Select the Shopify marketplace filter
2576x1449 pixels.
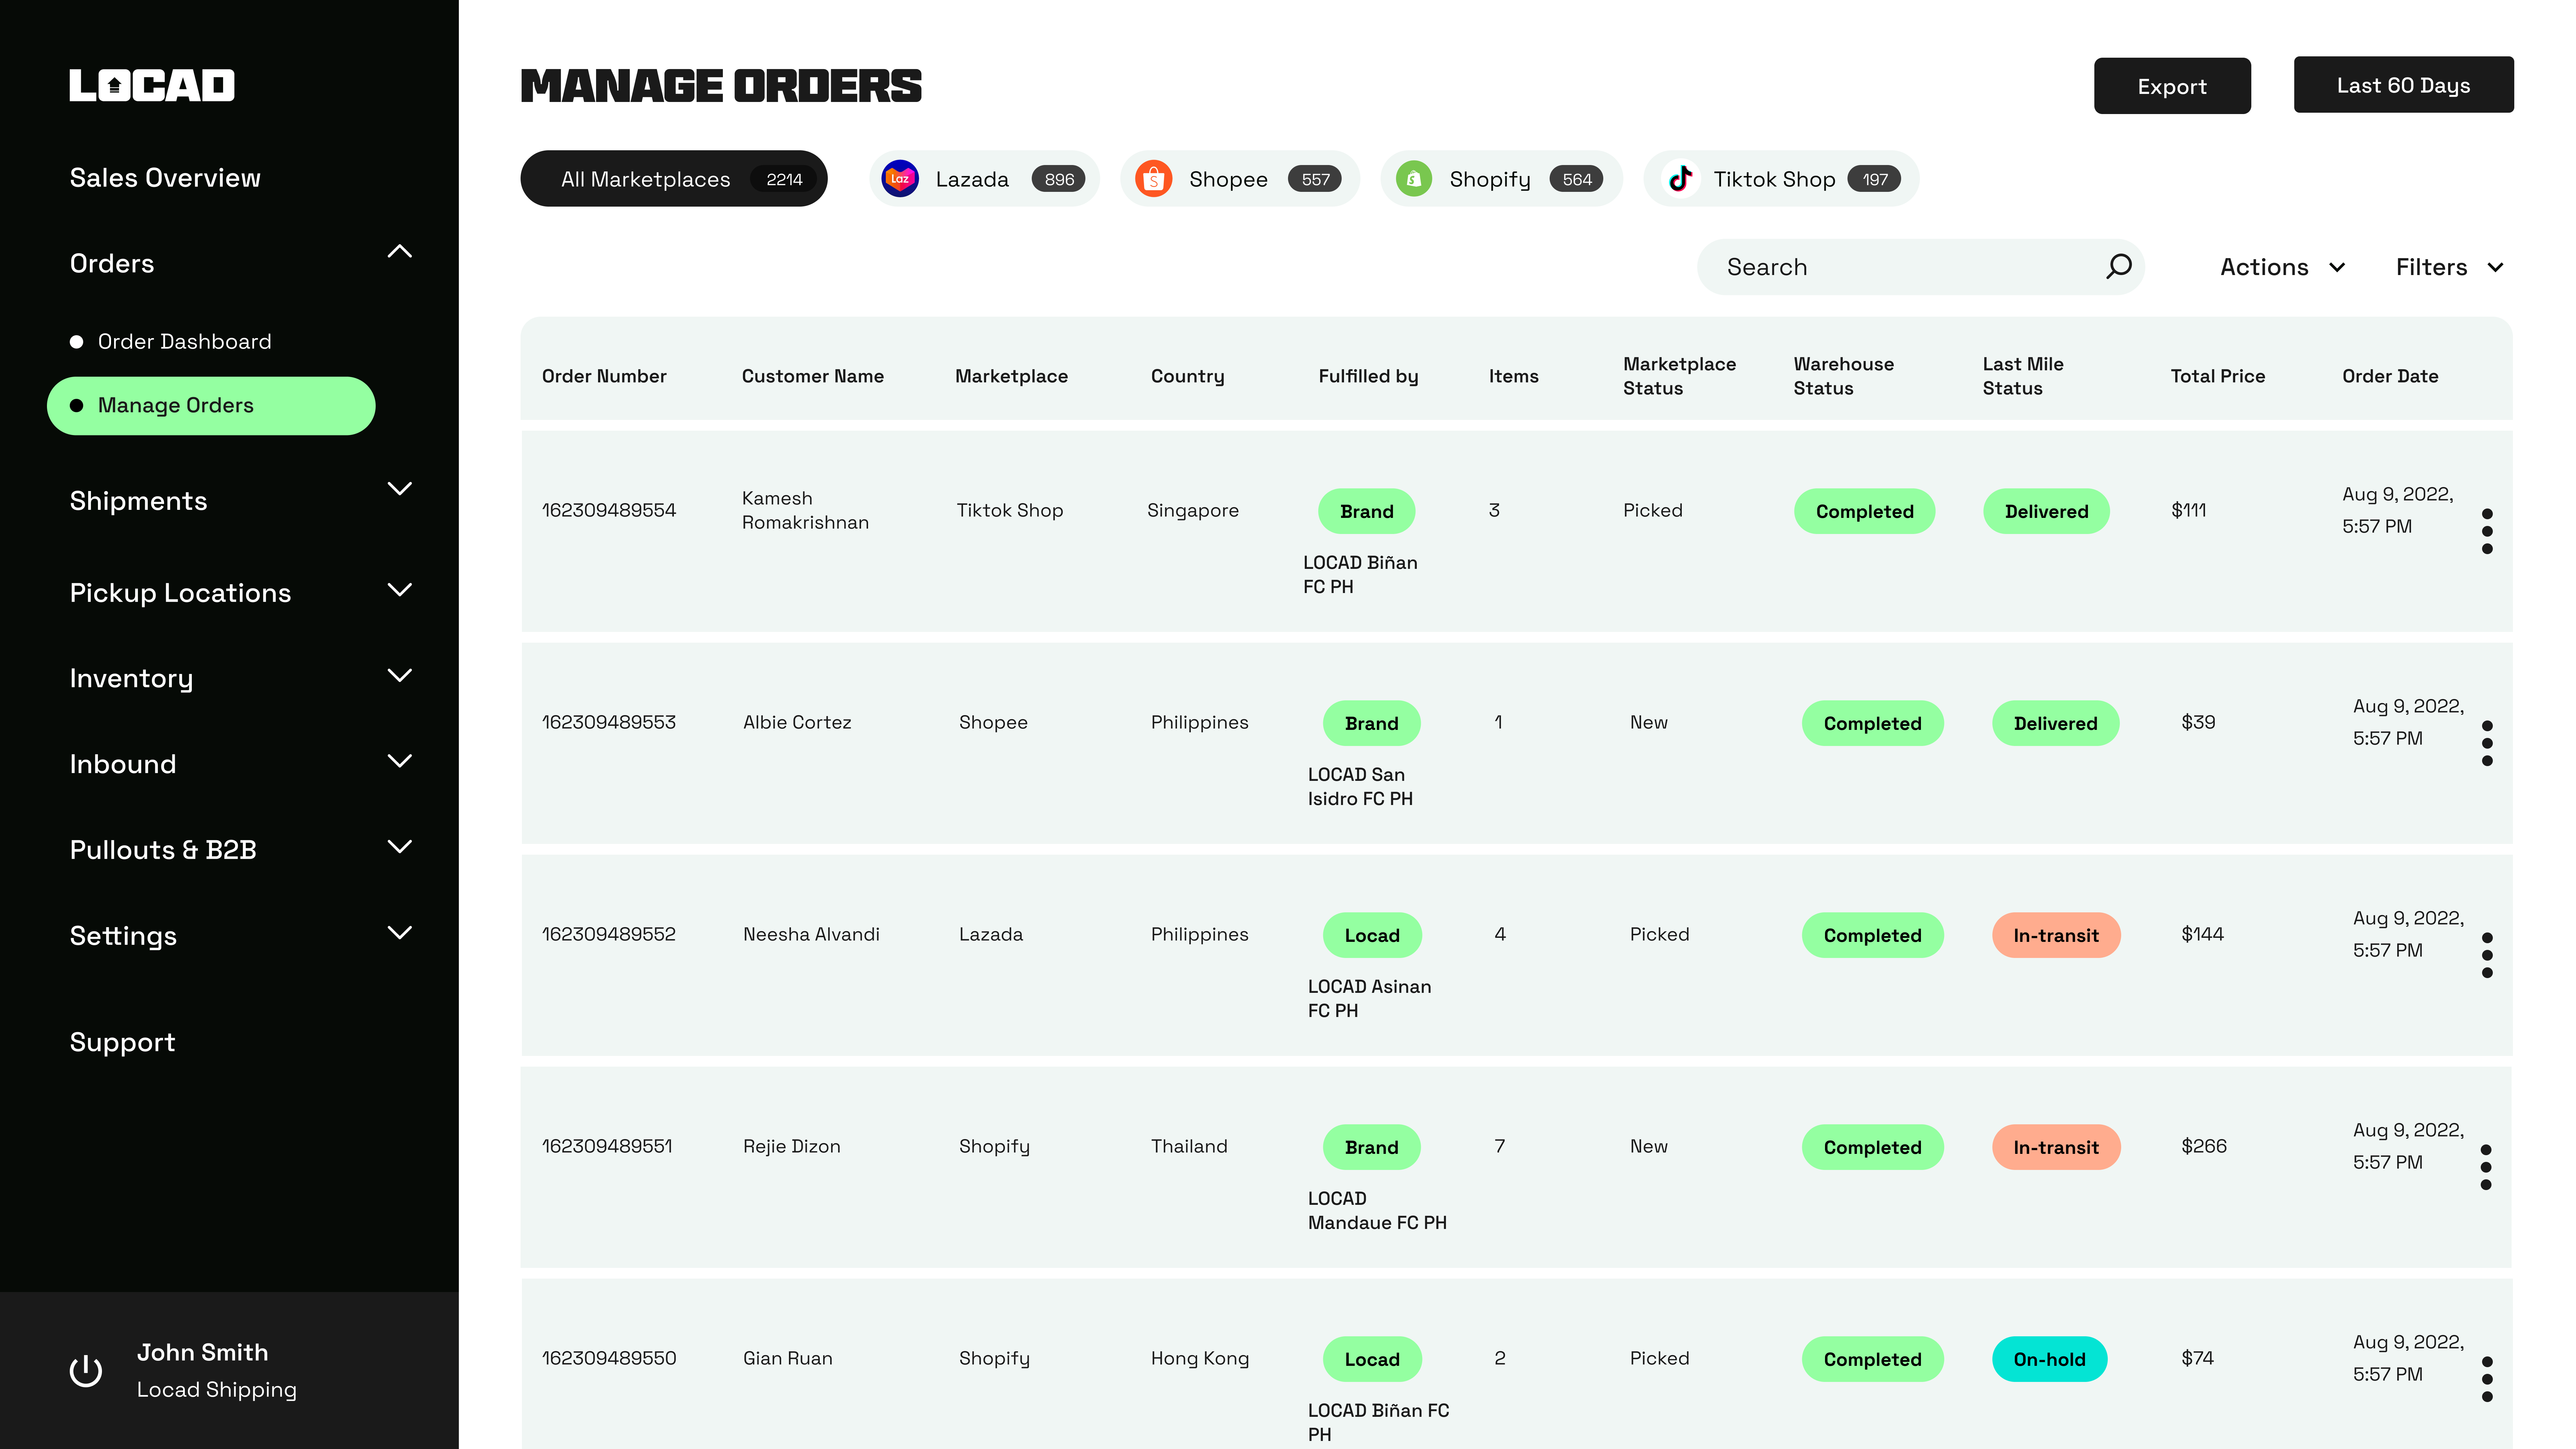click(x=1500, y=179)
